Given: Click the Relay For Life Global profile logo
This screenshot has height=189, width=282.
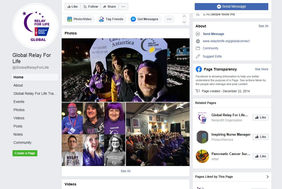Looking at the screenshot, I should click(36, 26).
